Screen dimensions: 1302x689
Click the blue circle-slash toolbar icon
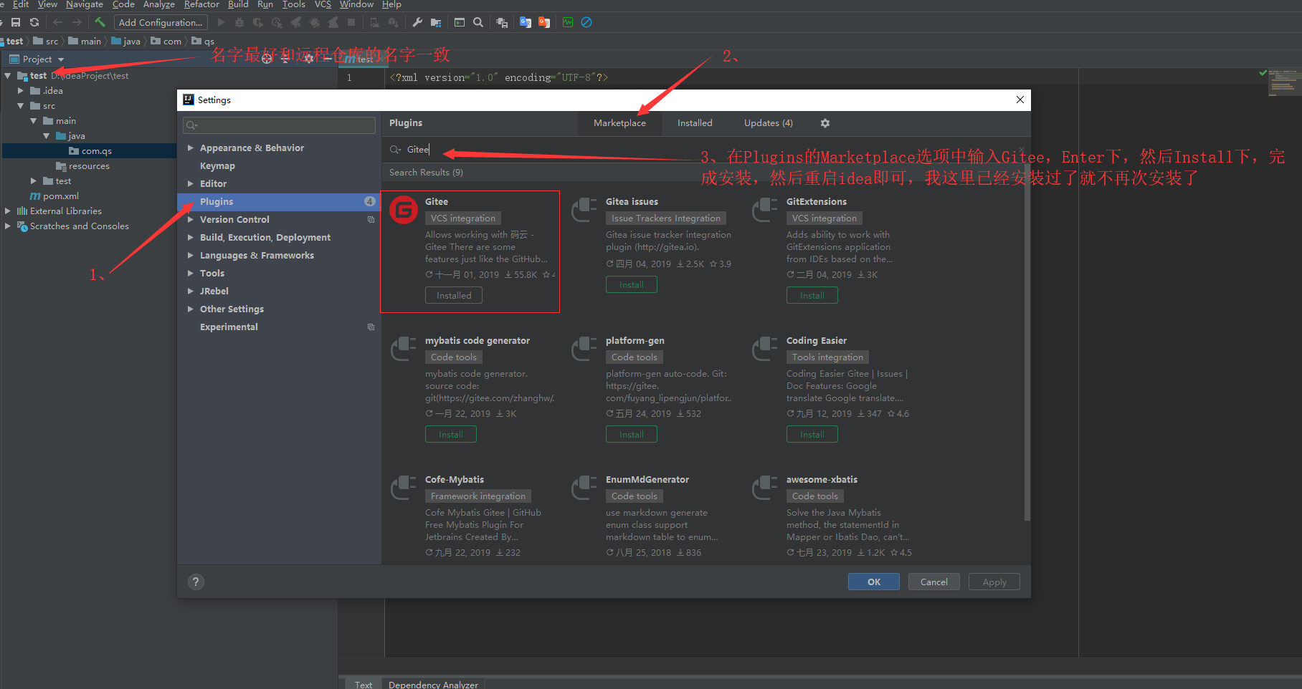586,22
